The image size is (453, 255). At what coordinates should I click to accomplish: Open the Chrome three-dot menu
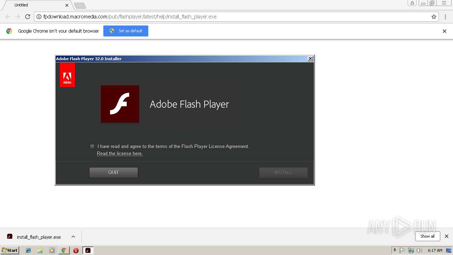(x=446, y=17)
